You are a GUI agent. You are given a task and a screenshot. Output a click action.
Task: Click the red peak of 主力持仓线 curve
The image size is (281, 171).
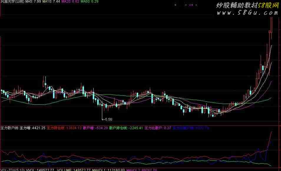[271, 132]
